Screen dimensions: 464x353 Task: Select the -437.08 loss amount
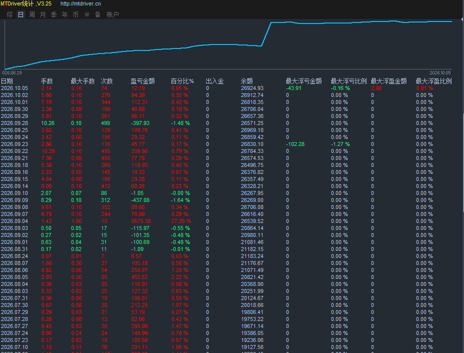(140, 200)
